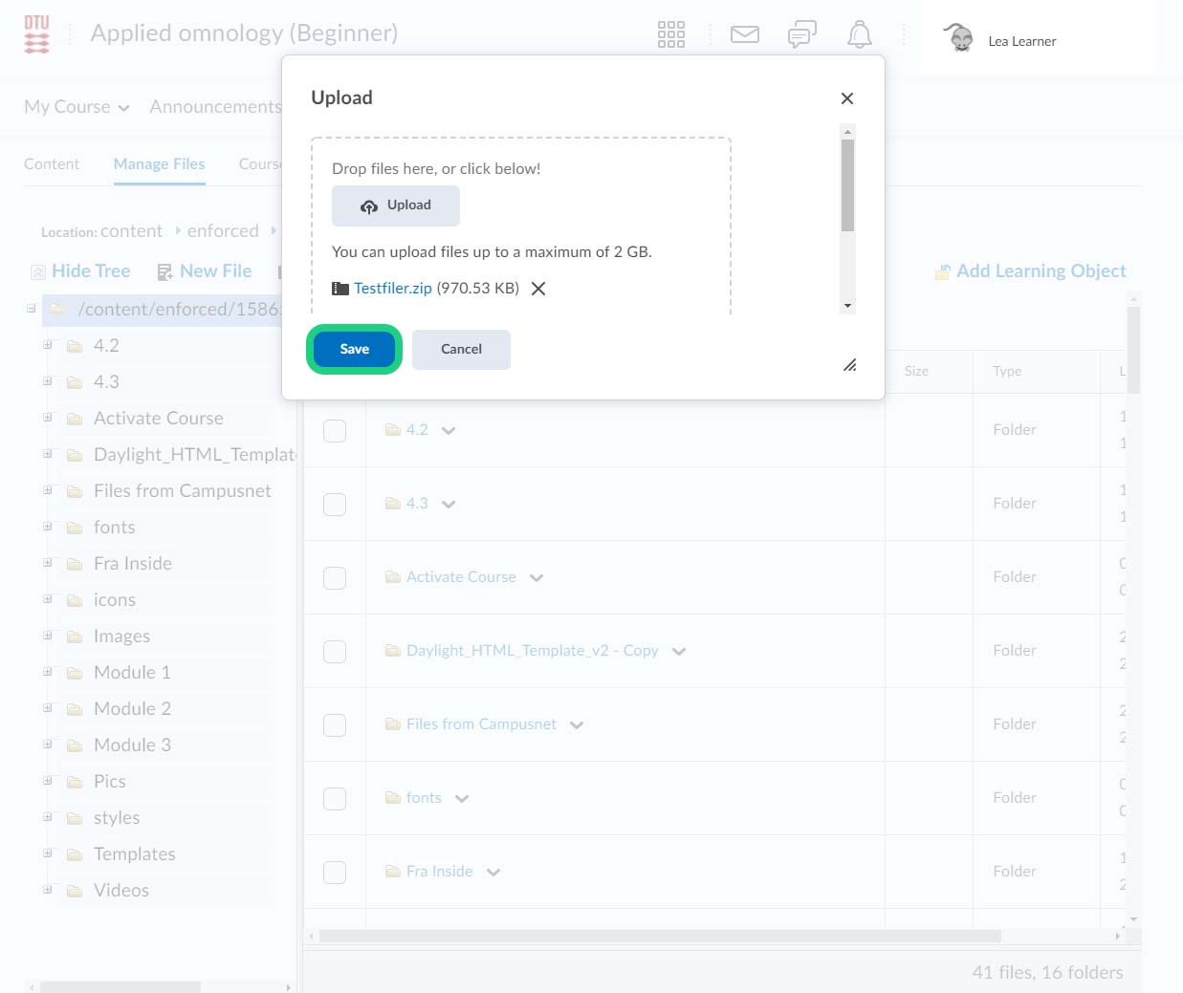Image resolution: width=1183 pixels, height=993 pixels.
Task: Open the app grid waffle icon
Action: click(x=670, y=34)
